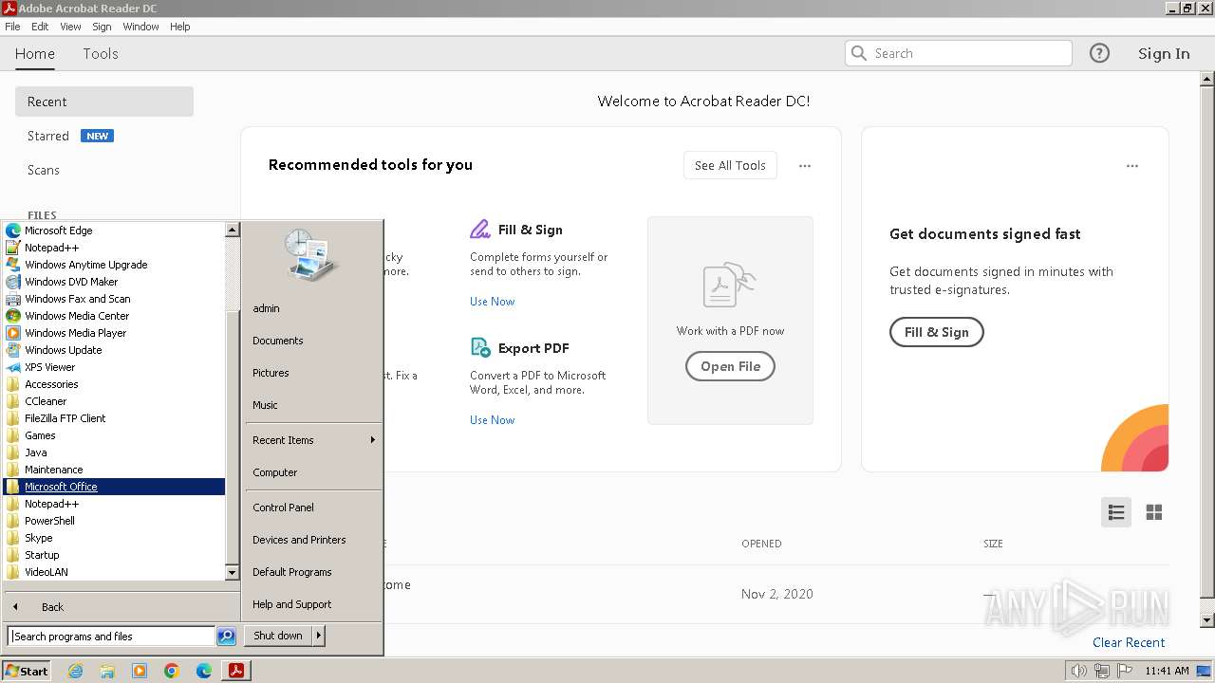1215x683 pixels.
Task: Expand the FileZilla FTP Client folder
Action: tap(114, 418)
